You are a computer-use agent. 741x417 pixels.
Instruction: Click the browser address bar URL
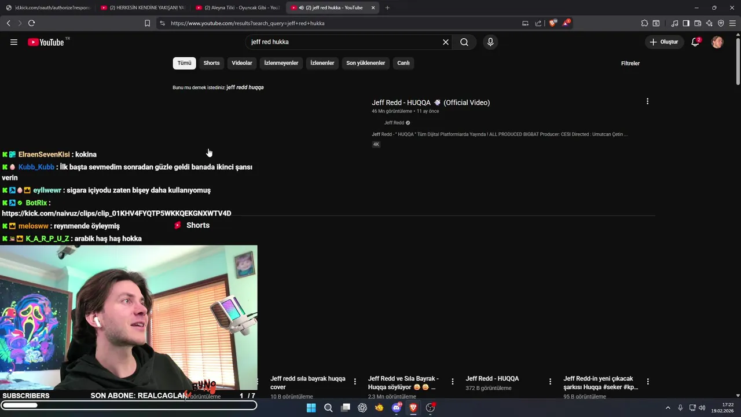pyautogui.click(x=248, y=23)
